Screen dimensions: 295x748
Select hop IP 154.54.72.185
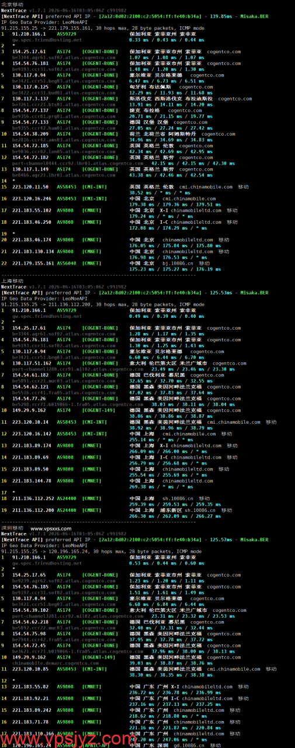click(x=29, y=146)
